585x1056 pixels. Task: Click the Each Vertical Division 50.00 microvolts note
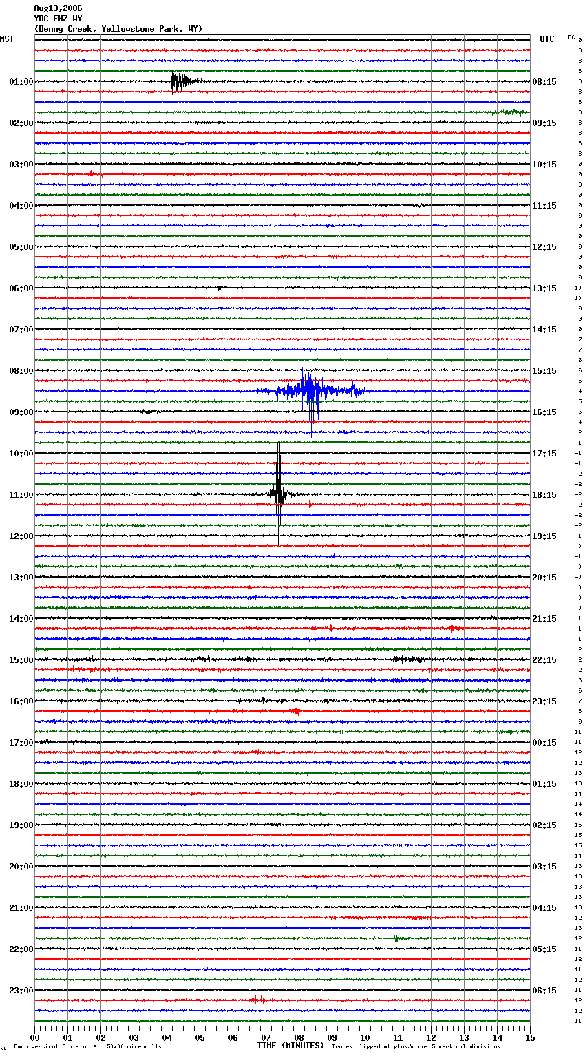click(87, 1047)
